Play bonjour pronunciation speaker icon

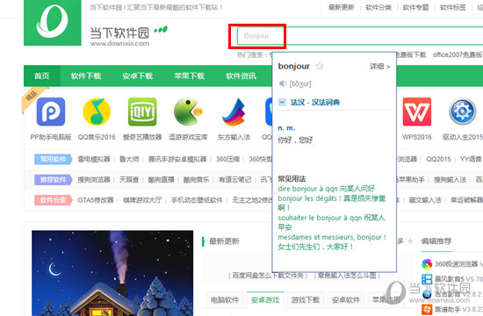283,83
